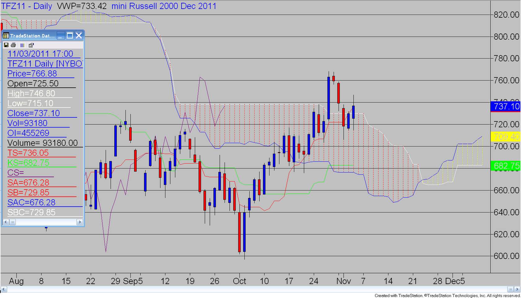521x298 pixels.
Task: Click the 820.00 price axis label
Action: pyautogui.click(x=506, y=15)
